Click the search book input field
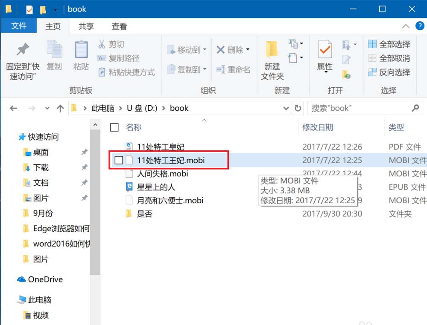This screenshot has width=427, height=325. point(359,108)
